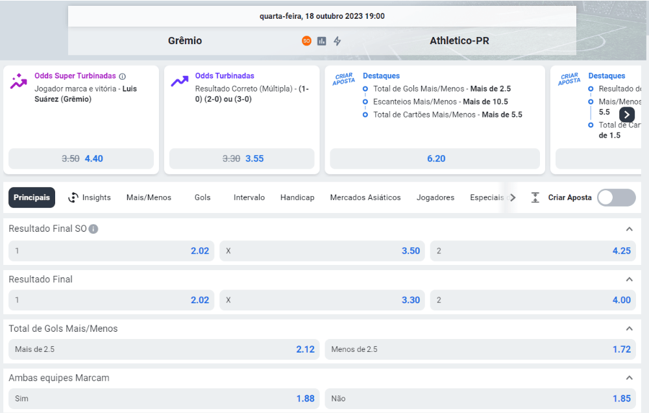Viewport: 649px width, 413px height.
Task: Bet on 1 at 2.02 in Resultado Final SO
Action: (x=112, y=251)
